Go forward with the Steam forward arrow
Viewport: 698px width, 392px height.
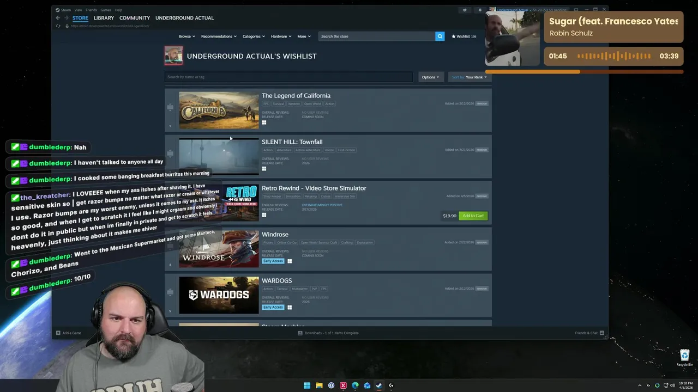66,18
